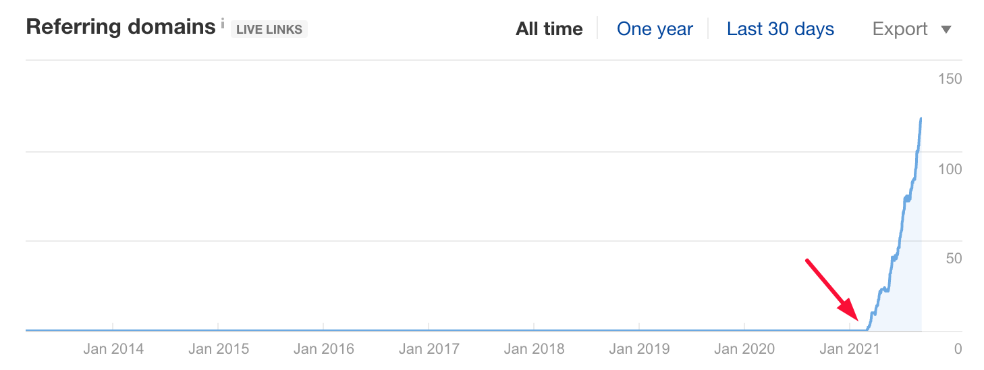This screenshot has width=984, height=370.
Task: Click the peak of the blue line
Action: (921, 119)
